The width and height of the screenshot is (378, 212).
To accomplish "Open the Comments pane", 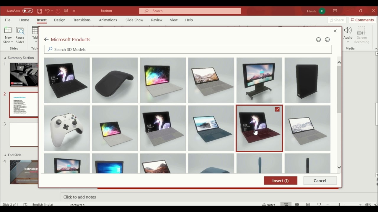I will pyautogui.click(x=362, y=20).
